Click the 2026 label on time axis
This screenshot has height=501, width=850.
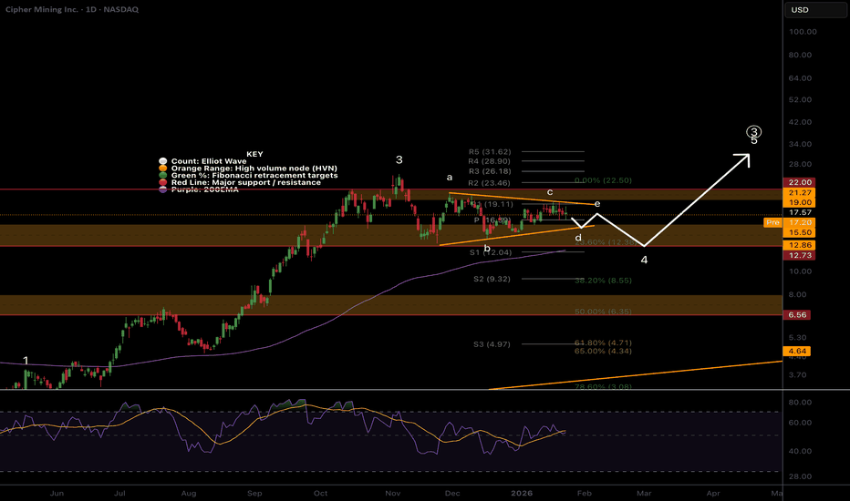509,491
